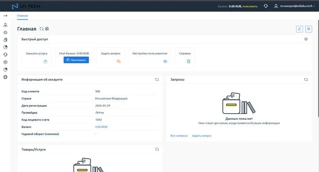The image size is (319, 172).
Task: Click the LN TECH logo
Action: coord(26,6)
